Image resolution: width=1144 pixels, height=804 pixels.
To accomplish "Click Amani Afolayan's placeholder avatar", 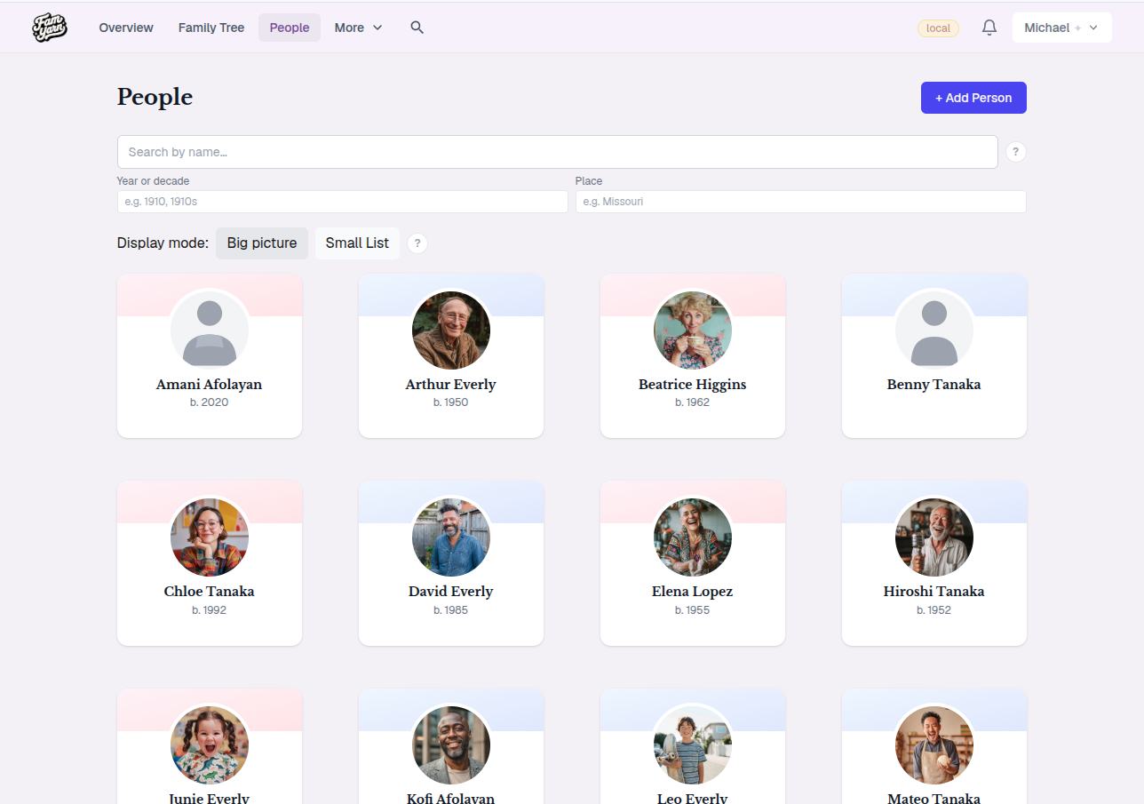I will [x=210, y=329].
